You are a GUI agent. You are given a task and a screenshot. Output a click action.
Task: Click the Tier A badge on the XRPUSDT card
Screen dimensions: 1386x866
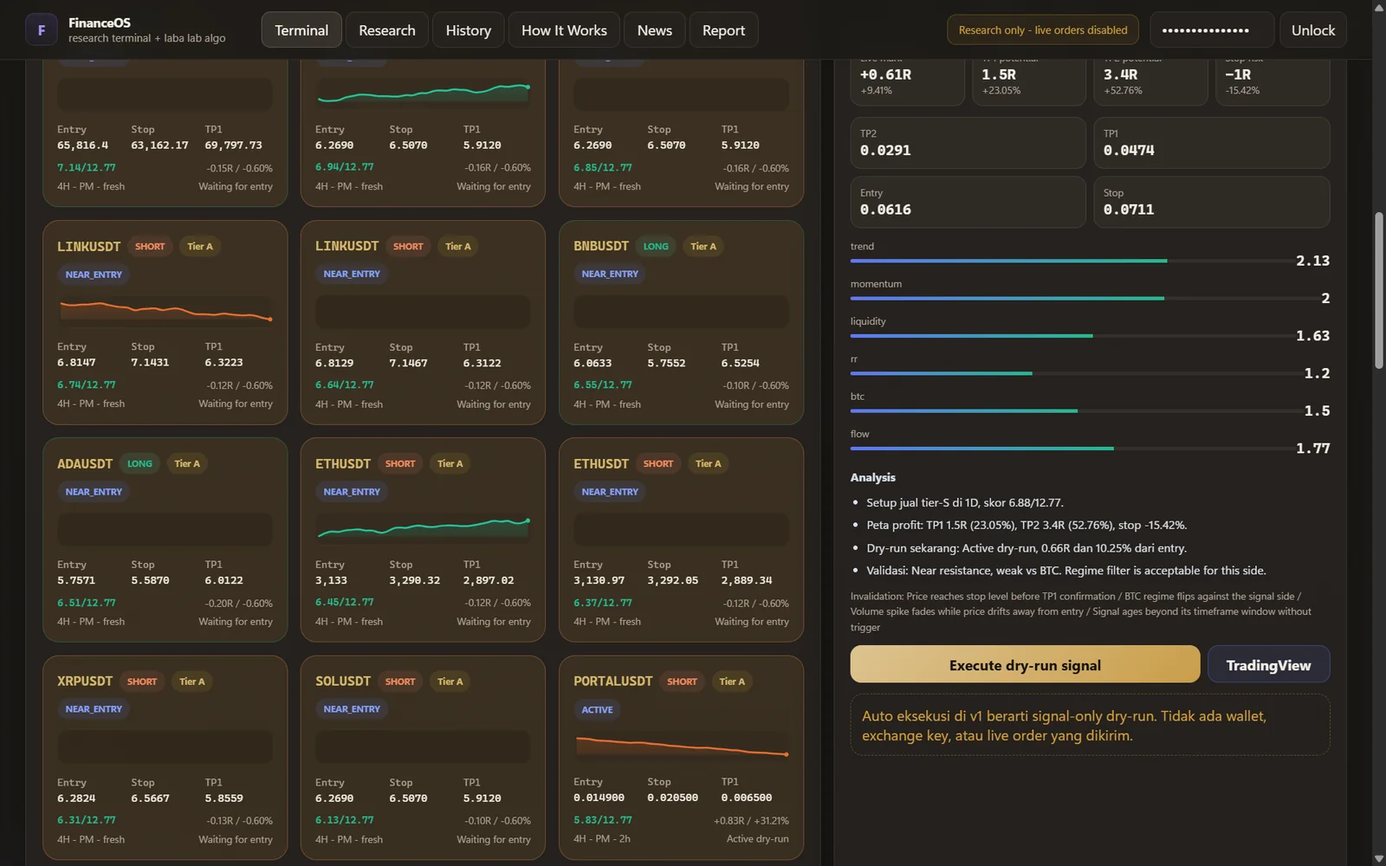point(192,682)
